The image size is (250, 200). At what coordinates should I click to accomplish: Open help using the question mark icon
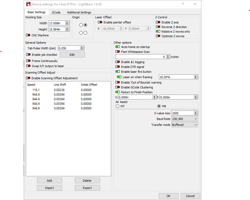tap(183, 4)
